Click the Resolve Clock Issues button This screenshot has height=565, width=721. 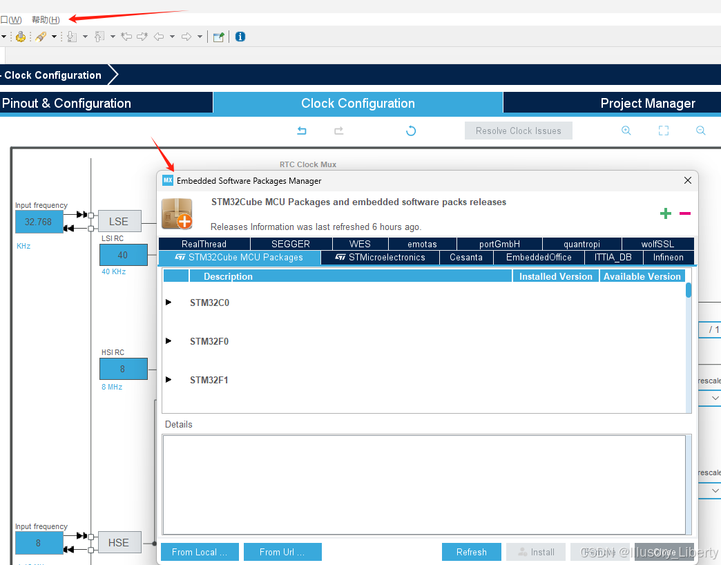pyautogui.click(x=518, y=131)
